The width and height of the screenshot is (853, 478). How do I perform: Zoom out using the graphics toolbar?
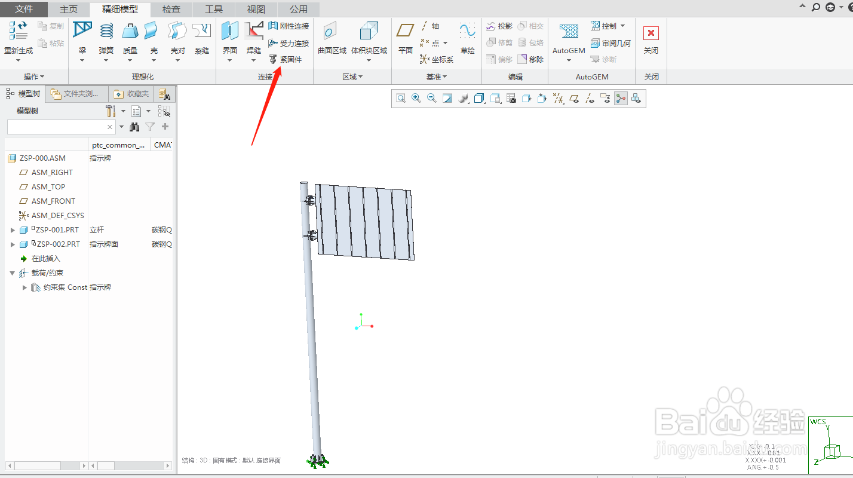click(432, 99)
